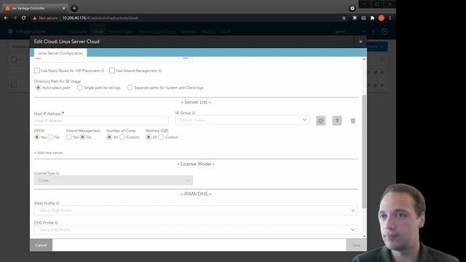Screen dimensions: 466x262
Task: Open a new browser tab
Action: point(74,8)
